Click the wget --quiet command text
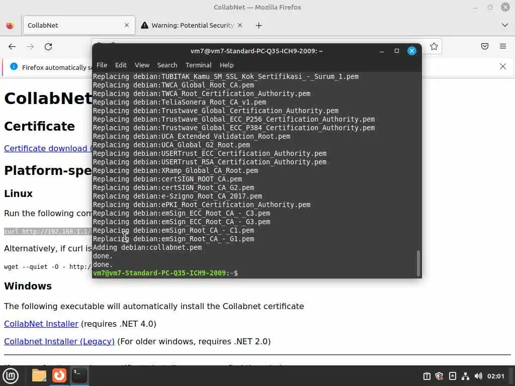 point(48,267)
